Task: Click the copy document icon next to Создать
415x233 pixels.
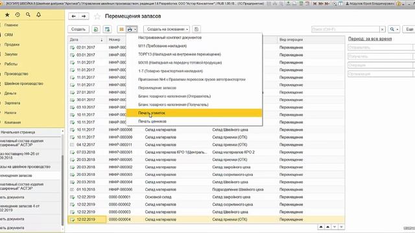Action: point(96,29)
